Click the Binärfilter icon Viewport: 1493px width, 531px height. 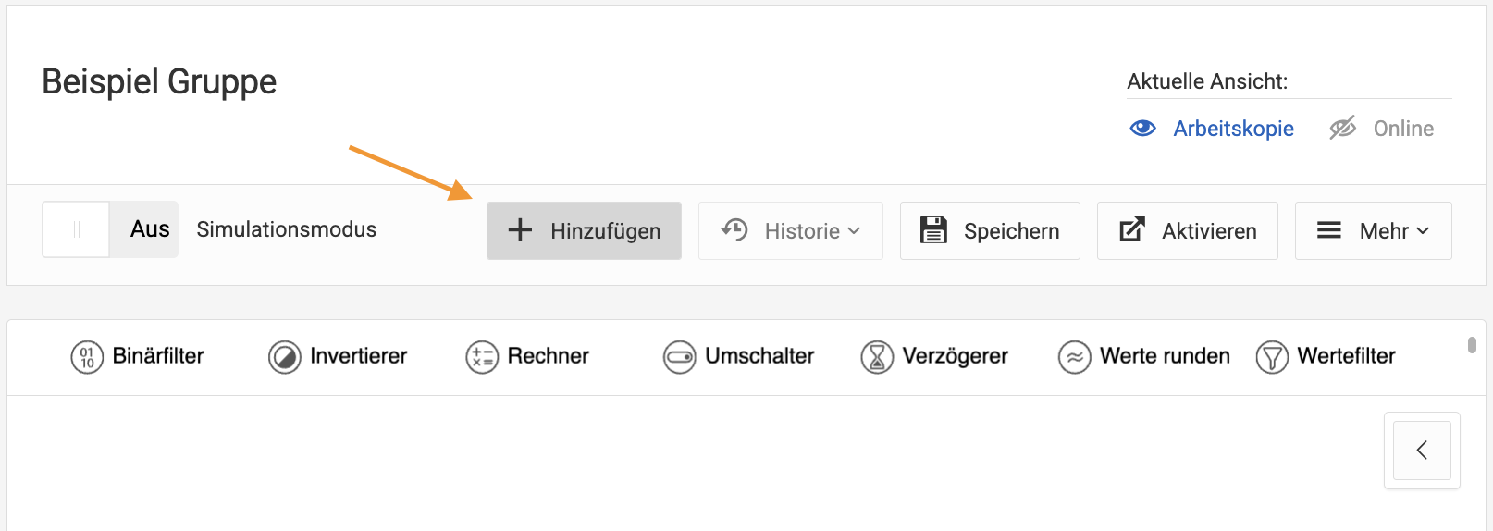[x=87, y=357]
